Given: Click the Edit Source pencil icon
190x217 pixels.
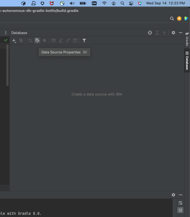Looking at the screenshot, I should pyautogui.click(x=61, y=40).
